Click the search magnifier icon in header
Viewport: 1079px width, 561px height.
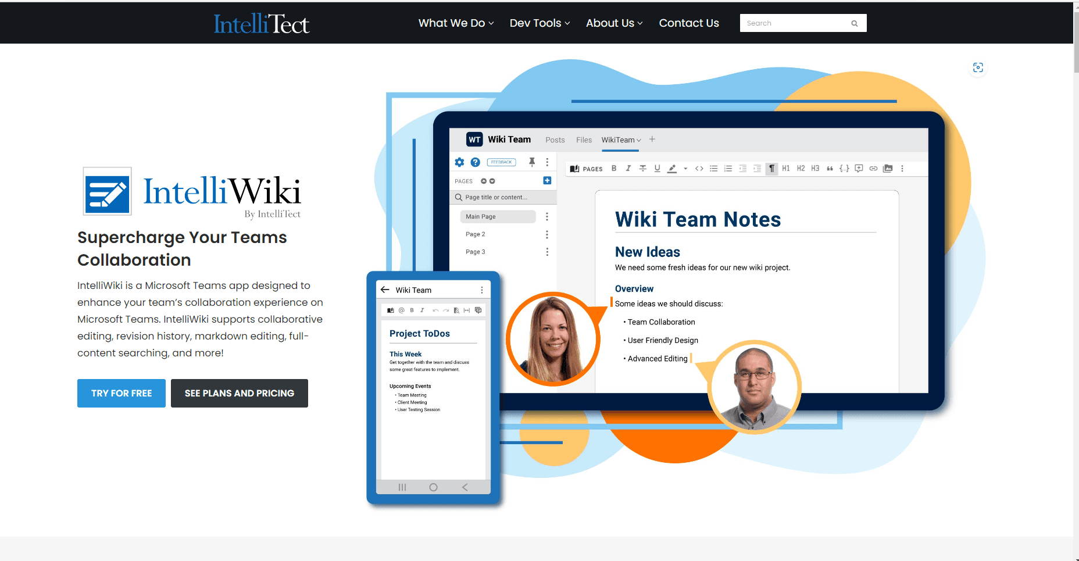coord(855,23)
